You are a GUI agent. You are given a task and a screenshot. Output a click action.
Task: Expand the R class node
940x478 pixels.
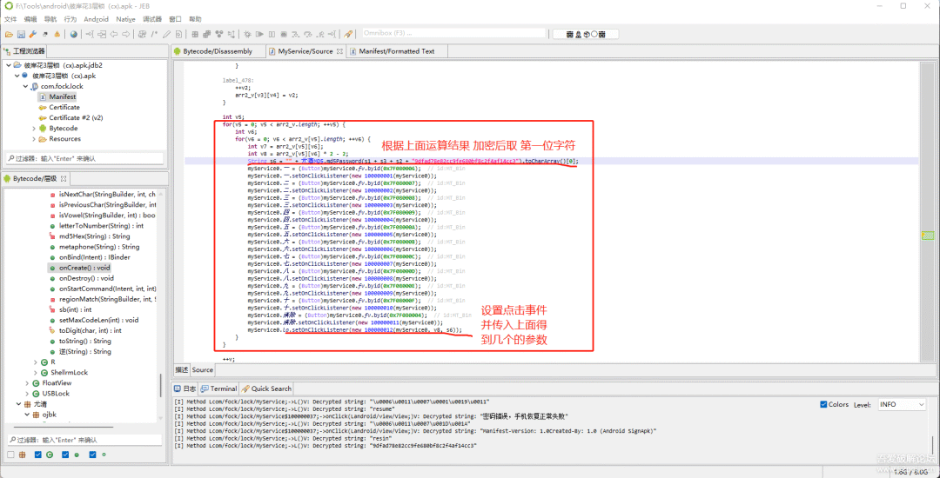click(x=36, y=362)
